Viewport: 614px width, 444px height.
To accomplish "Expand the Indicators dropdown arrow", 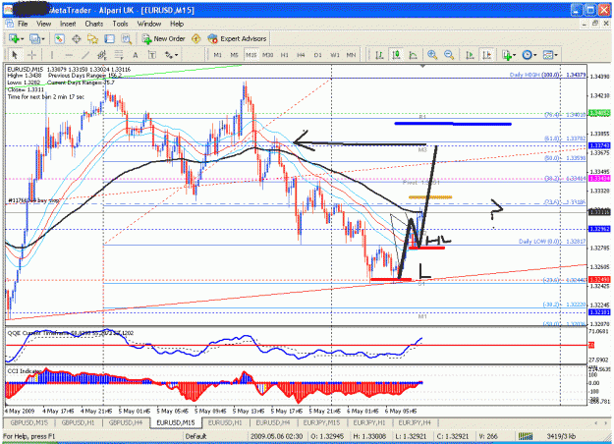I will [514, 55].
